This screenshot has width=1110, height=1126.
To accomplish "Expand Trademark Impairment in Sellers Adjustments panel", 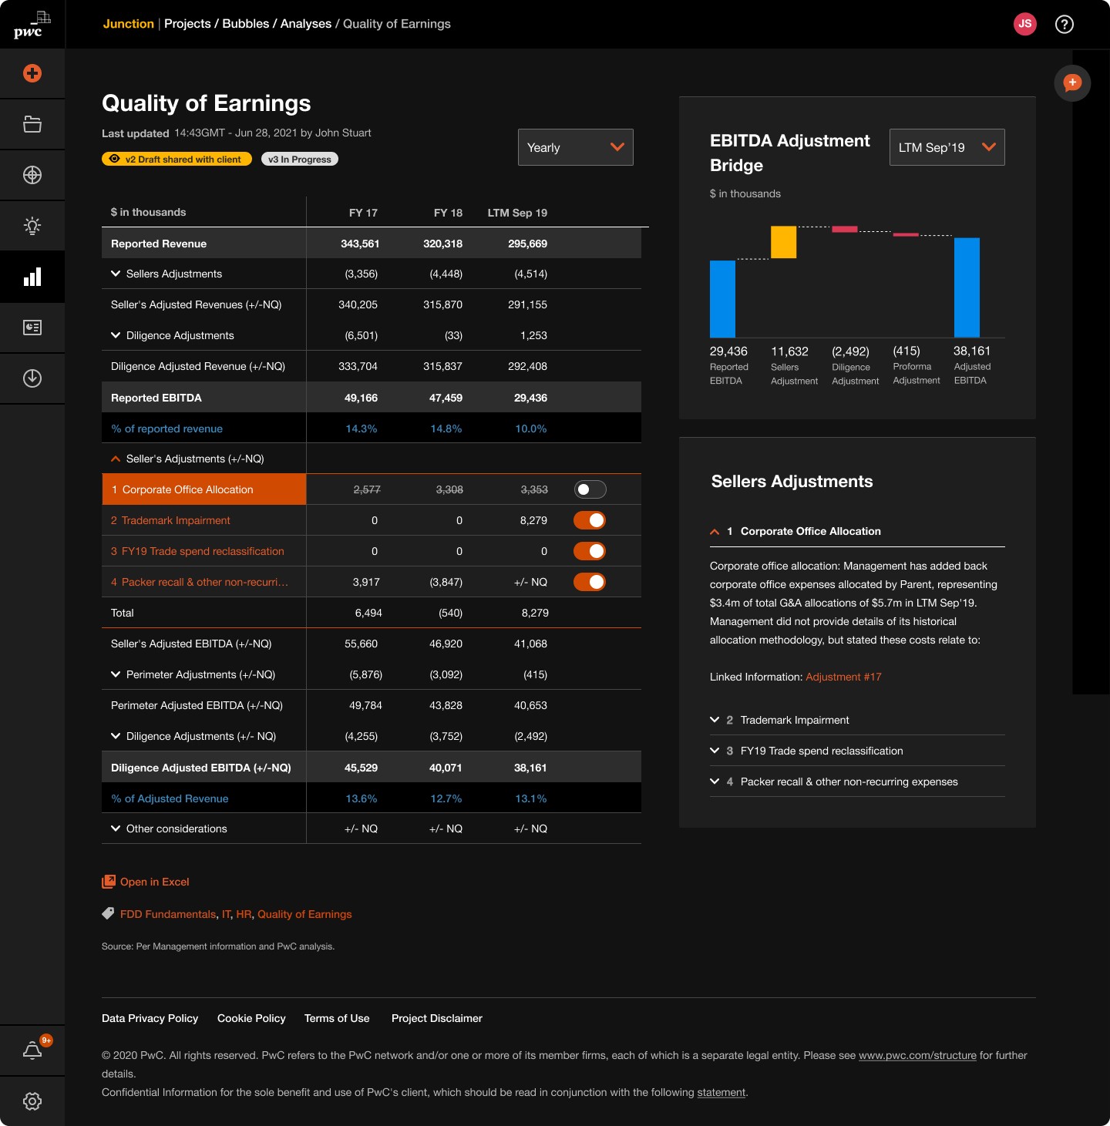I will (715, 720).
